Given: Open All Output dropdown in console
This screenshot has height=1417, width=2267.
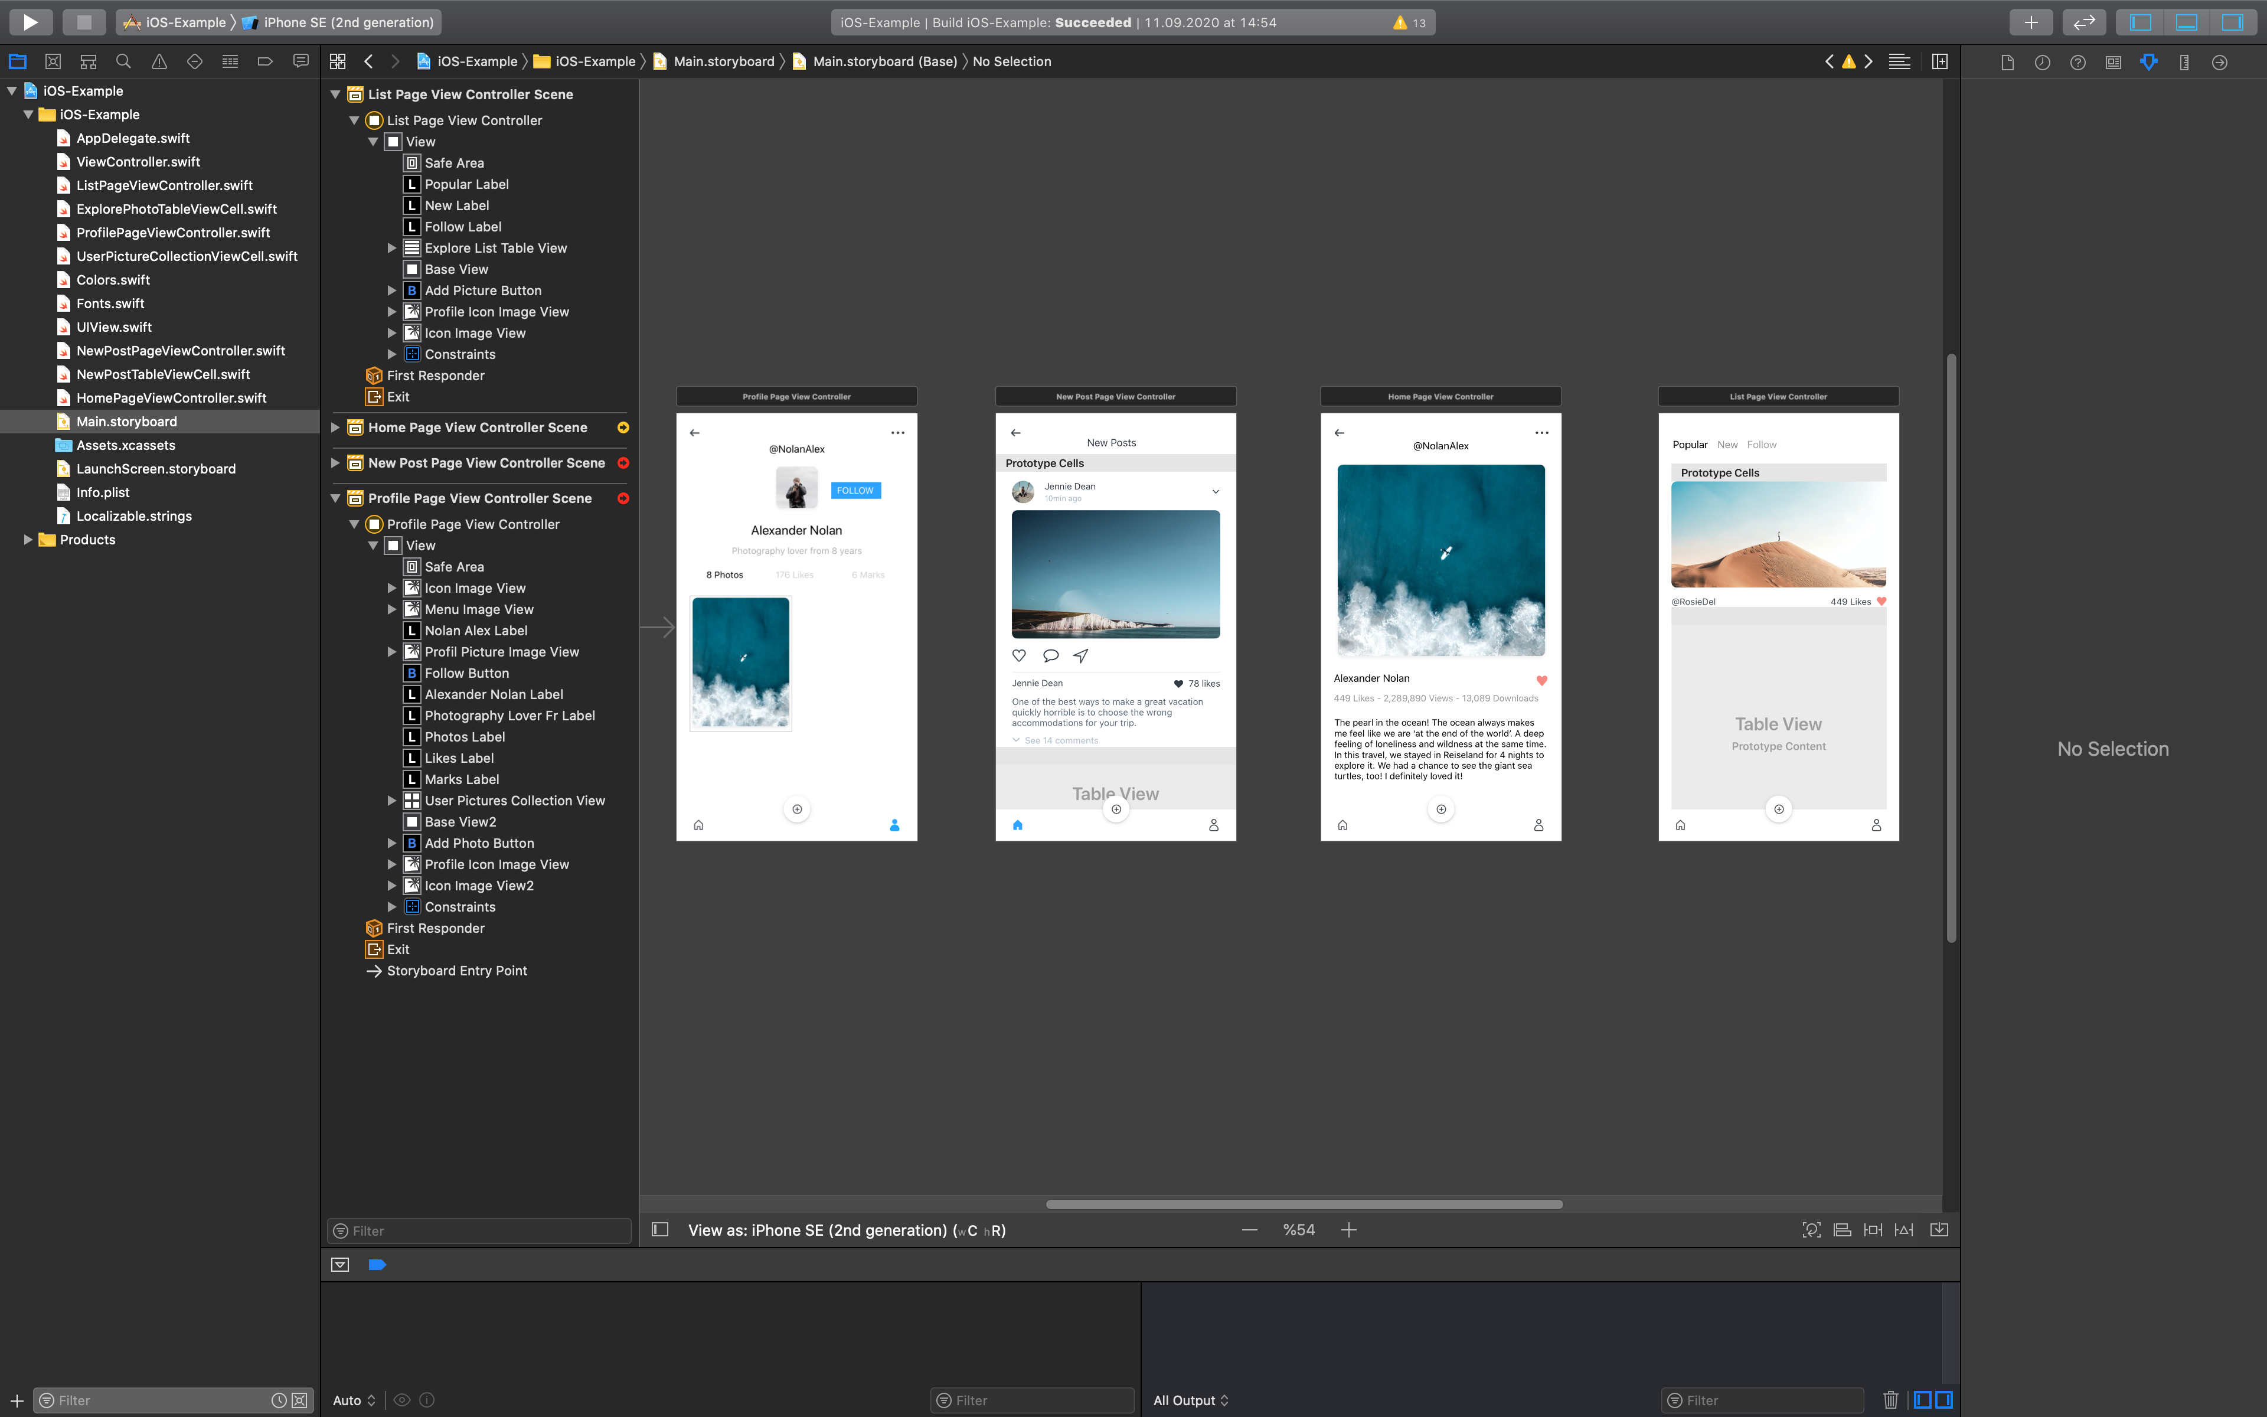Looking at the screenshot, I should (1191, 1400).
